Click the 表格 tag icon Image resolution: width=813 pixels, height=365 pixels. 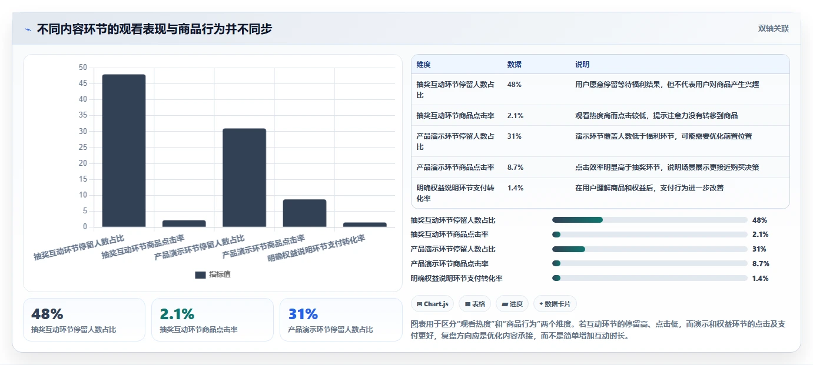(467, 304)
